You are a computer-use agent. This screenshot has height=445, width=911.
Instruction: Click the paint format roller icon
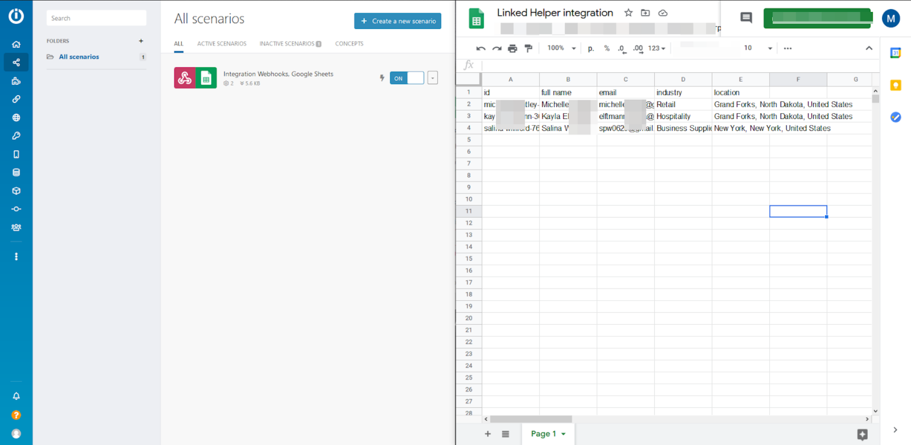pos(529,48)
